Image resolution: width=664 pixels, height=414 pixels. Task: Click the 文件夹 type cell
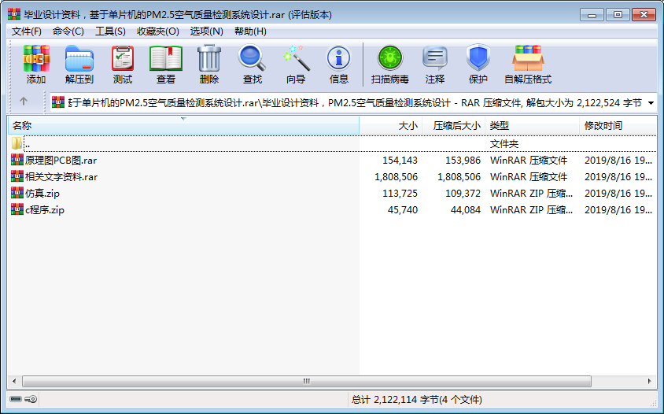[504, 144]
